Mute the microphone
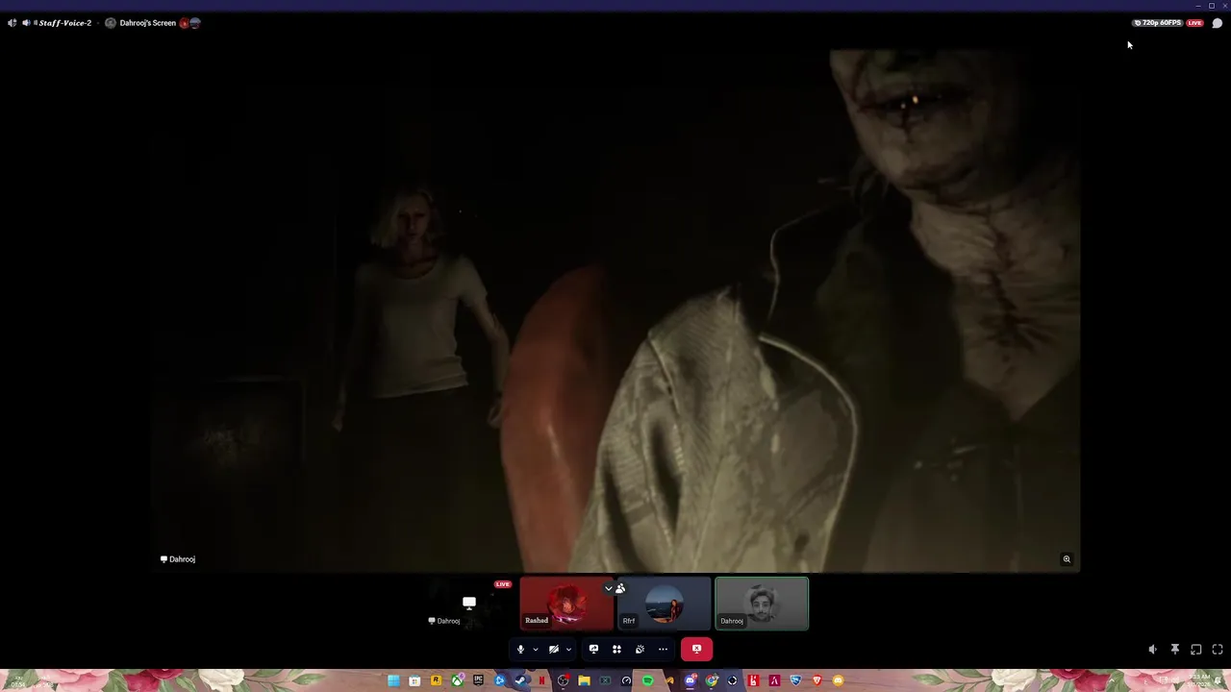The width and height of the screenshot is (1231, 692). (x=520, y=649)
